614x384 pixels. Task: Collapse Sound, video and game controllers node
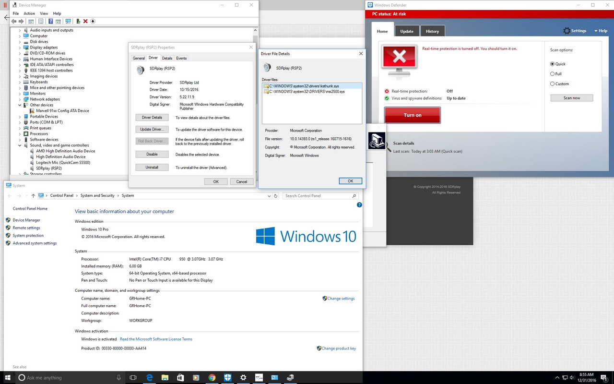[20, 145]
